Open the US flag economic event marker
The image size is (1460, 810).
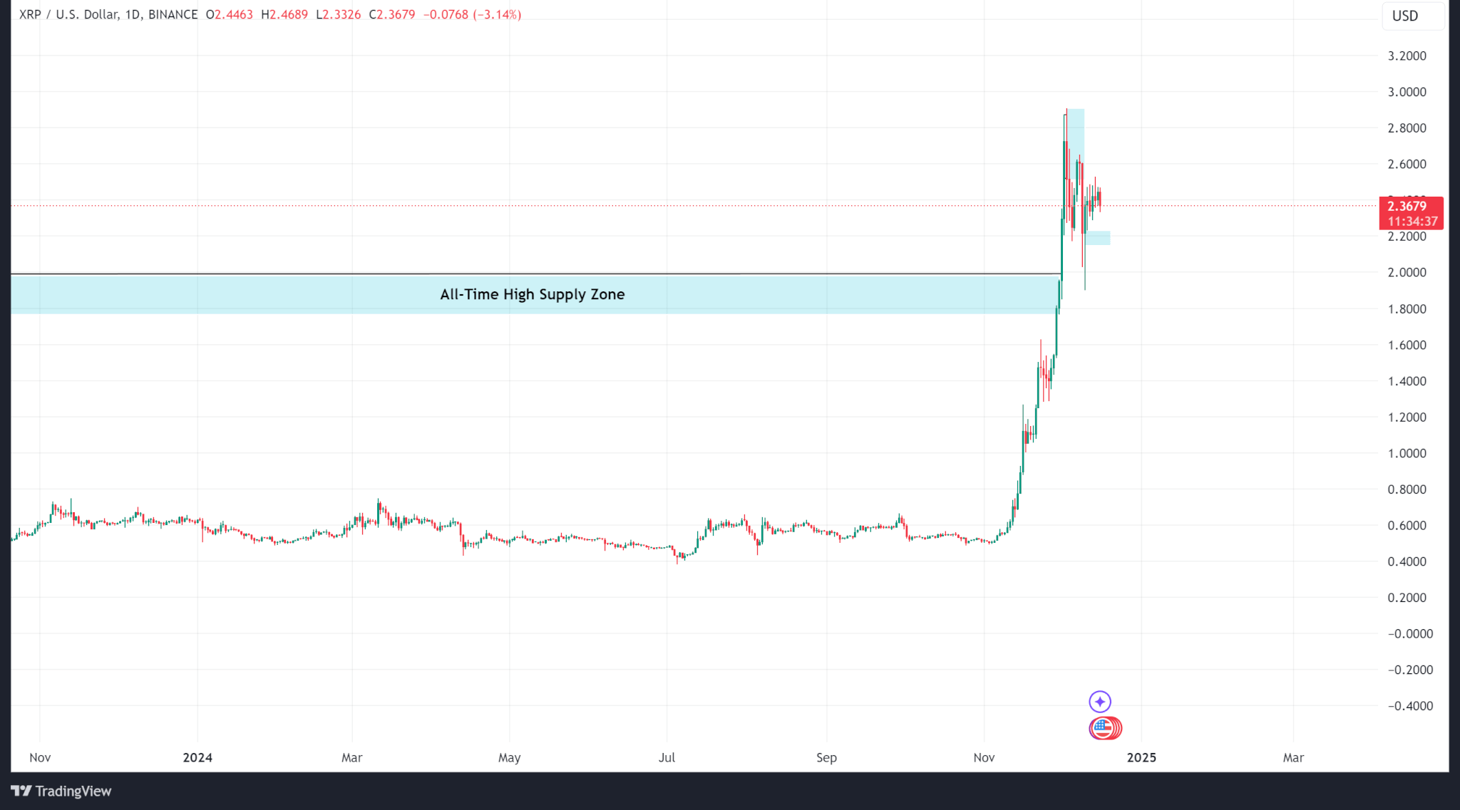[x=1102, y=728]
